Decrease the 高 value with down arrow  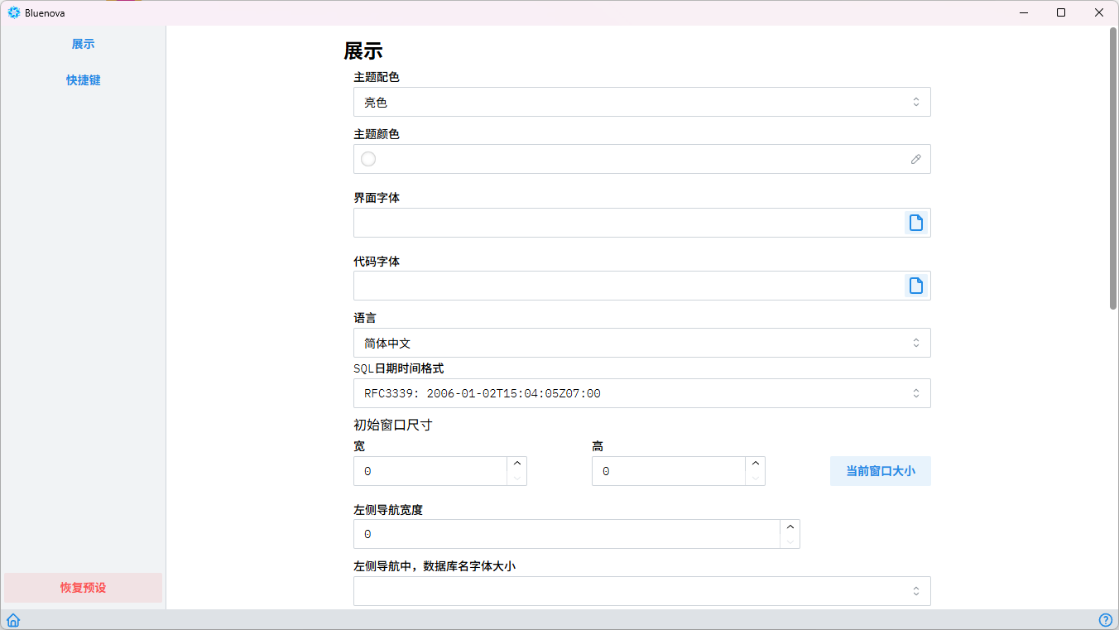[755, 479]
